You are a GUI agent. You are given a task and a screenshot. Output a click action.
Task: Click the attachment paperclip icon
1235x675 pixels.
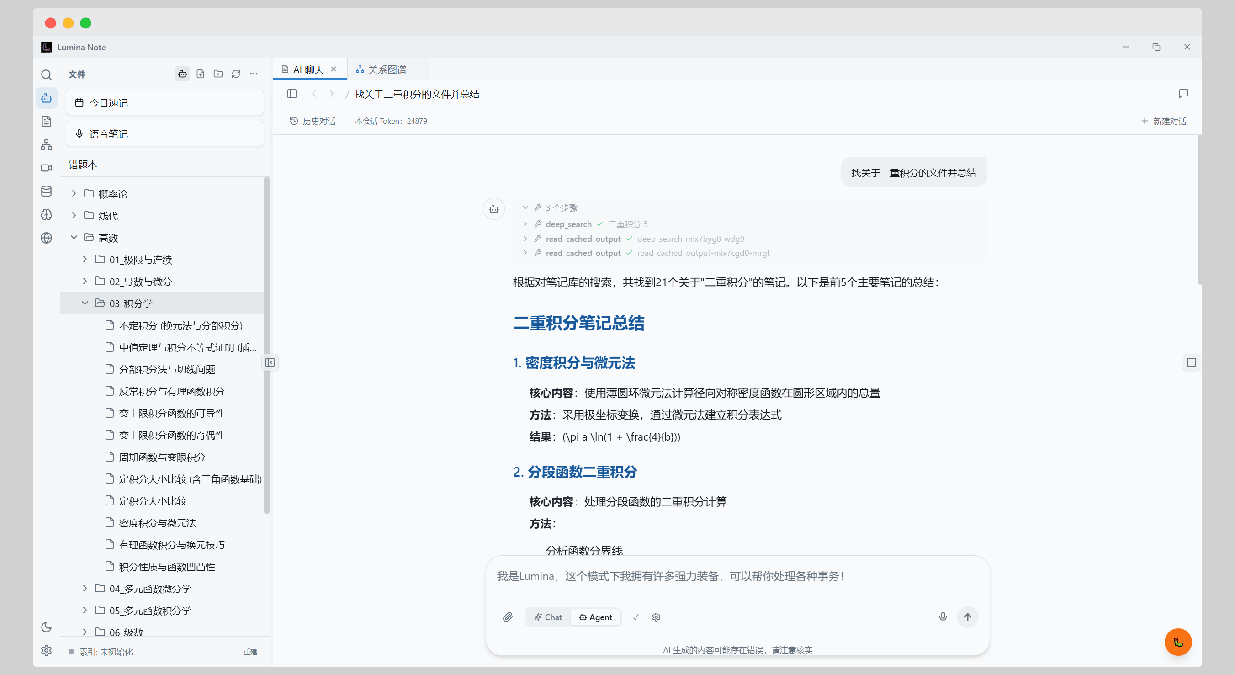pyautogui.click(x=508, y=617)
